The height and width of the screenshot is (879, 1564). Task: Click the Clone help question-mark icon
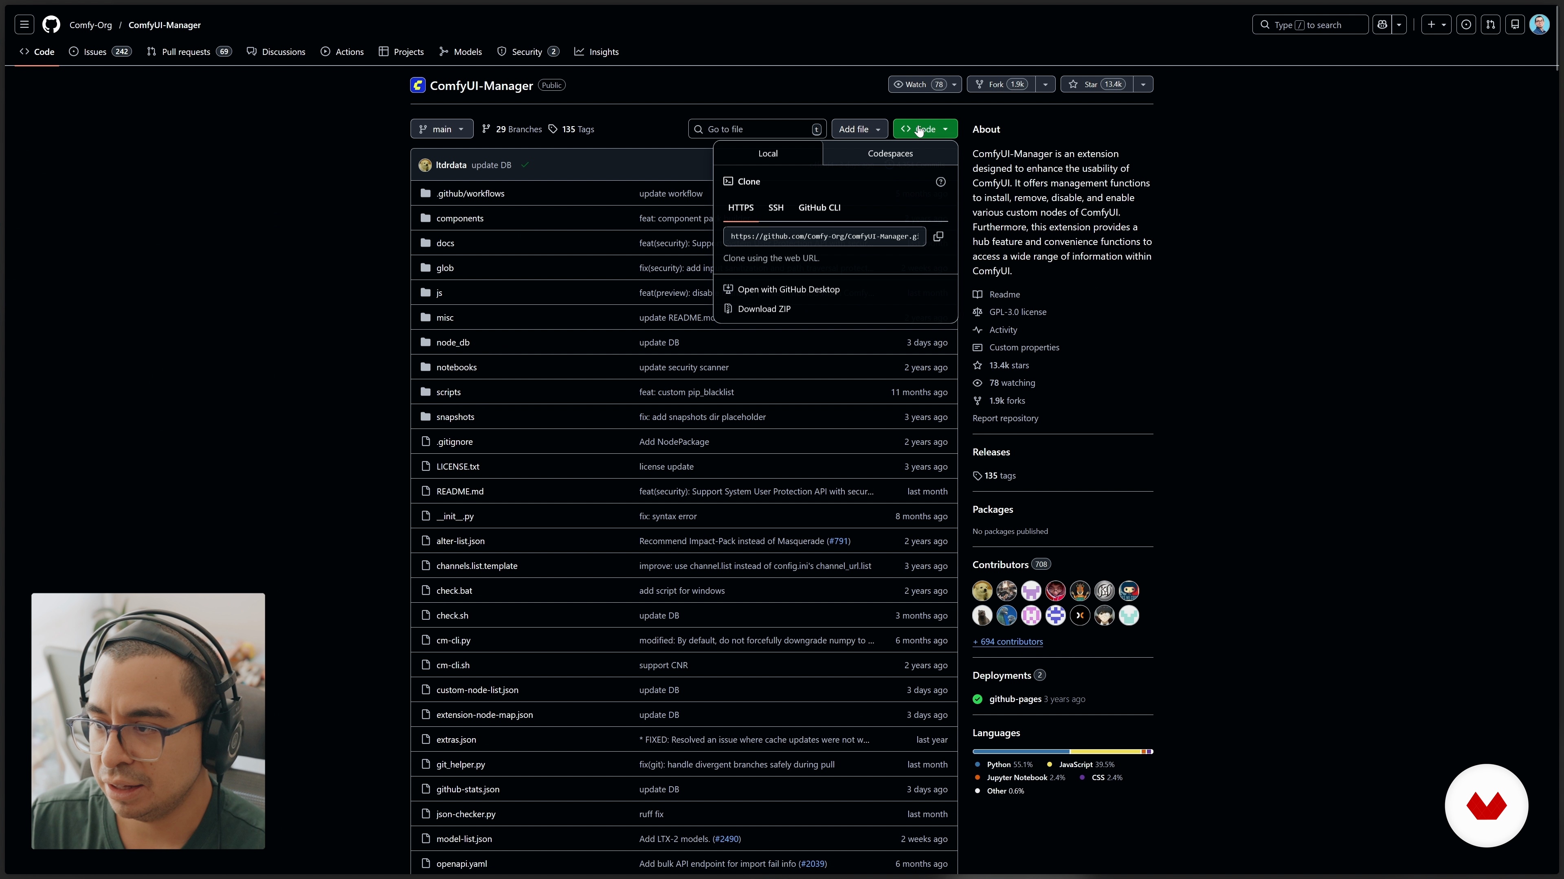(940, 182)
